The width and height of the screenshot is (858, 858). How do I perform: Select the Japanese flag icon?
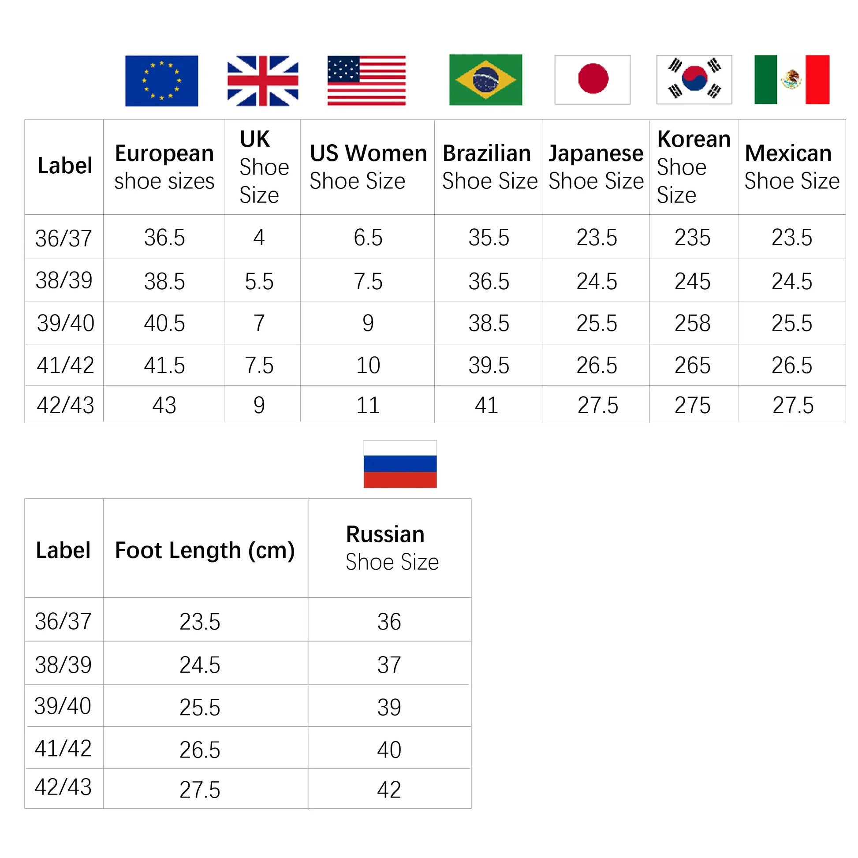coord(593,80)
